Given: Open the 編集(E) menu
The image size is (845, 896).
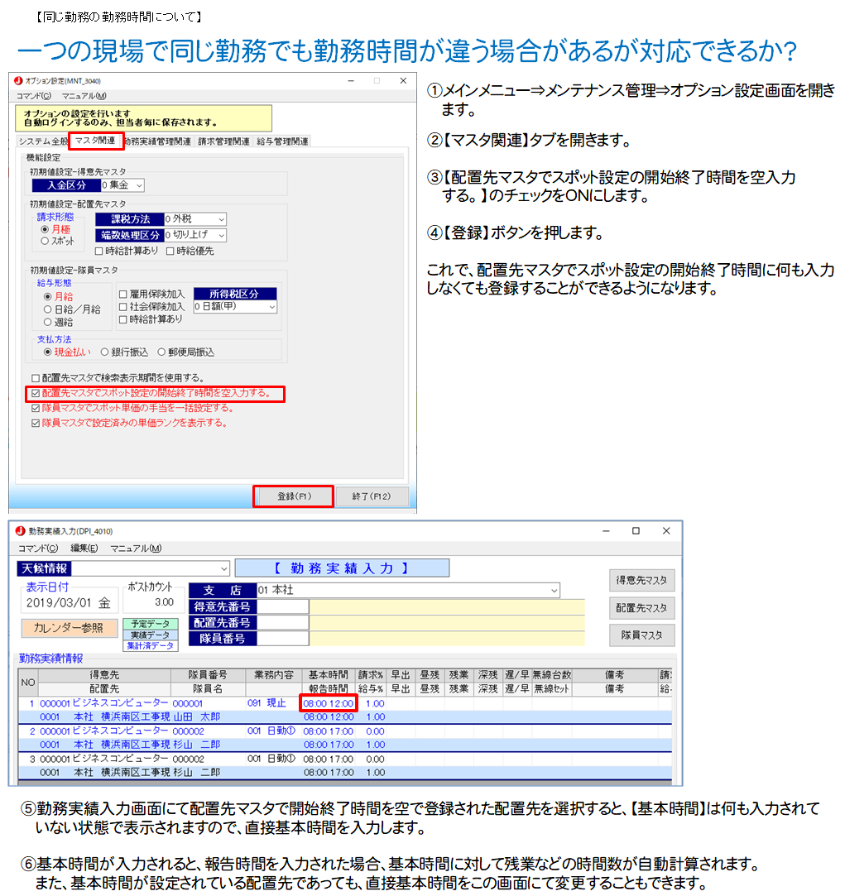Looking at the screenshot, I should click(84, 549).
